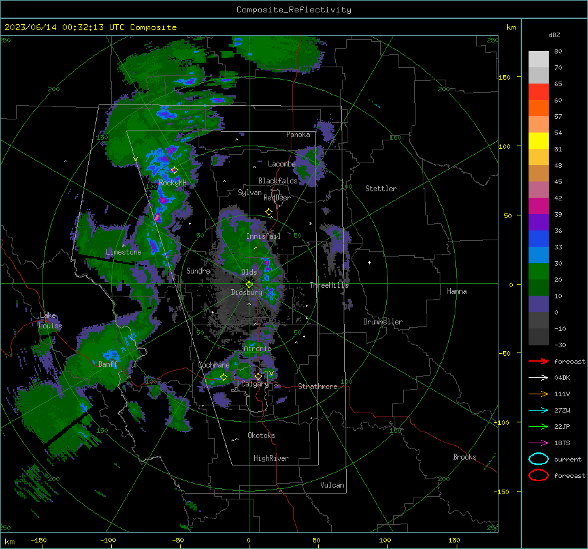Click the Okotoks city label
This screenshot has width=588, height=549.
point(261,435)
